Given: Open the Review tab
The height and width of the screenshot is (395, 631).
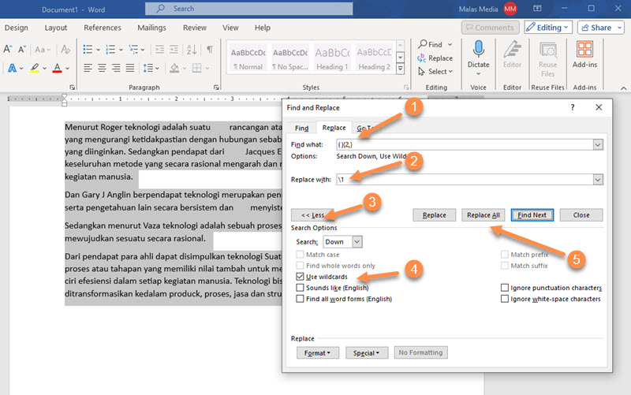Looking at the screenshot, I should click(x=195, y=28).
